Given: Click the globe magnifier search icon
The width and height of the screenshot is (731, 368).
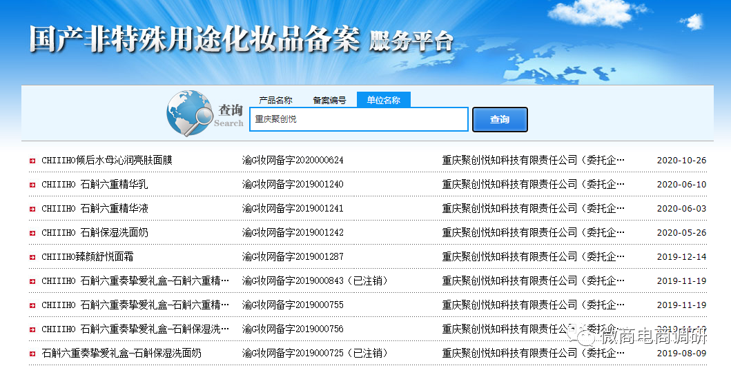Looking at the screenshot, I should click(x=190, y=113).
